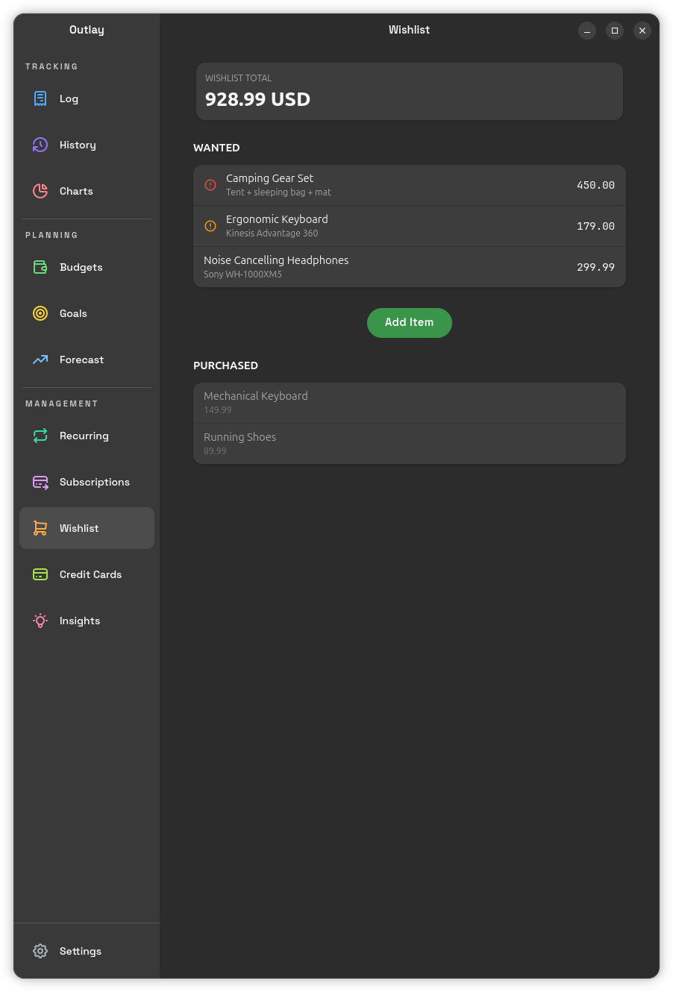
Task: Open the Noise Cancelling Headphones wishlist entry
Action: pos(409,267)
